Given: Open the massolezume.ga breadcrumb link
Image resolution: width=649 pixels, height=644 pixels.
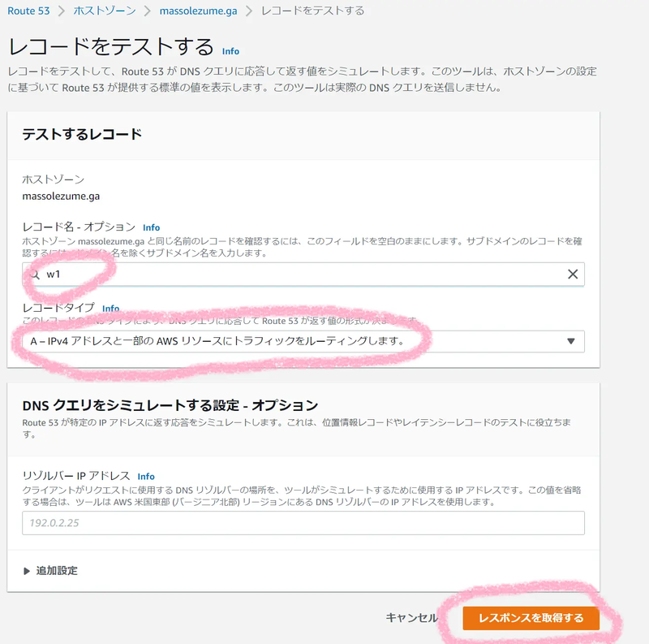Looking at the screenshot, I should coord(198,11).
